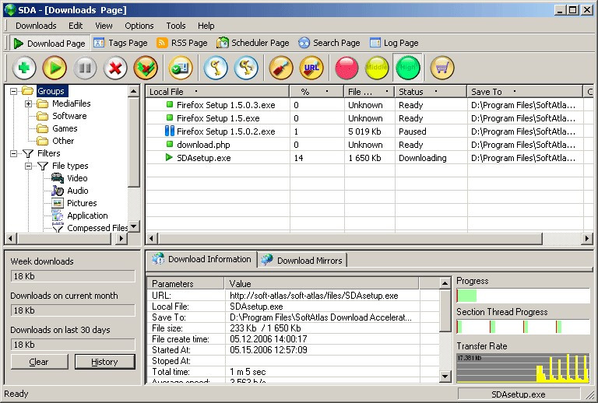Open the Help menu
The width and height of the screenshot is (598, 403).
pos(206,26)
